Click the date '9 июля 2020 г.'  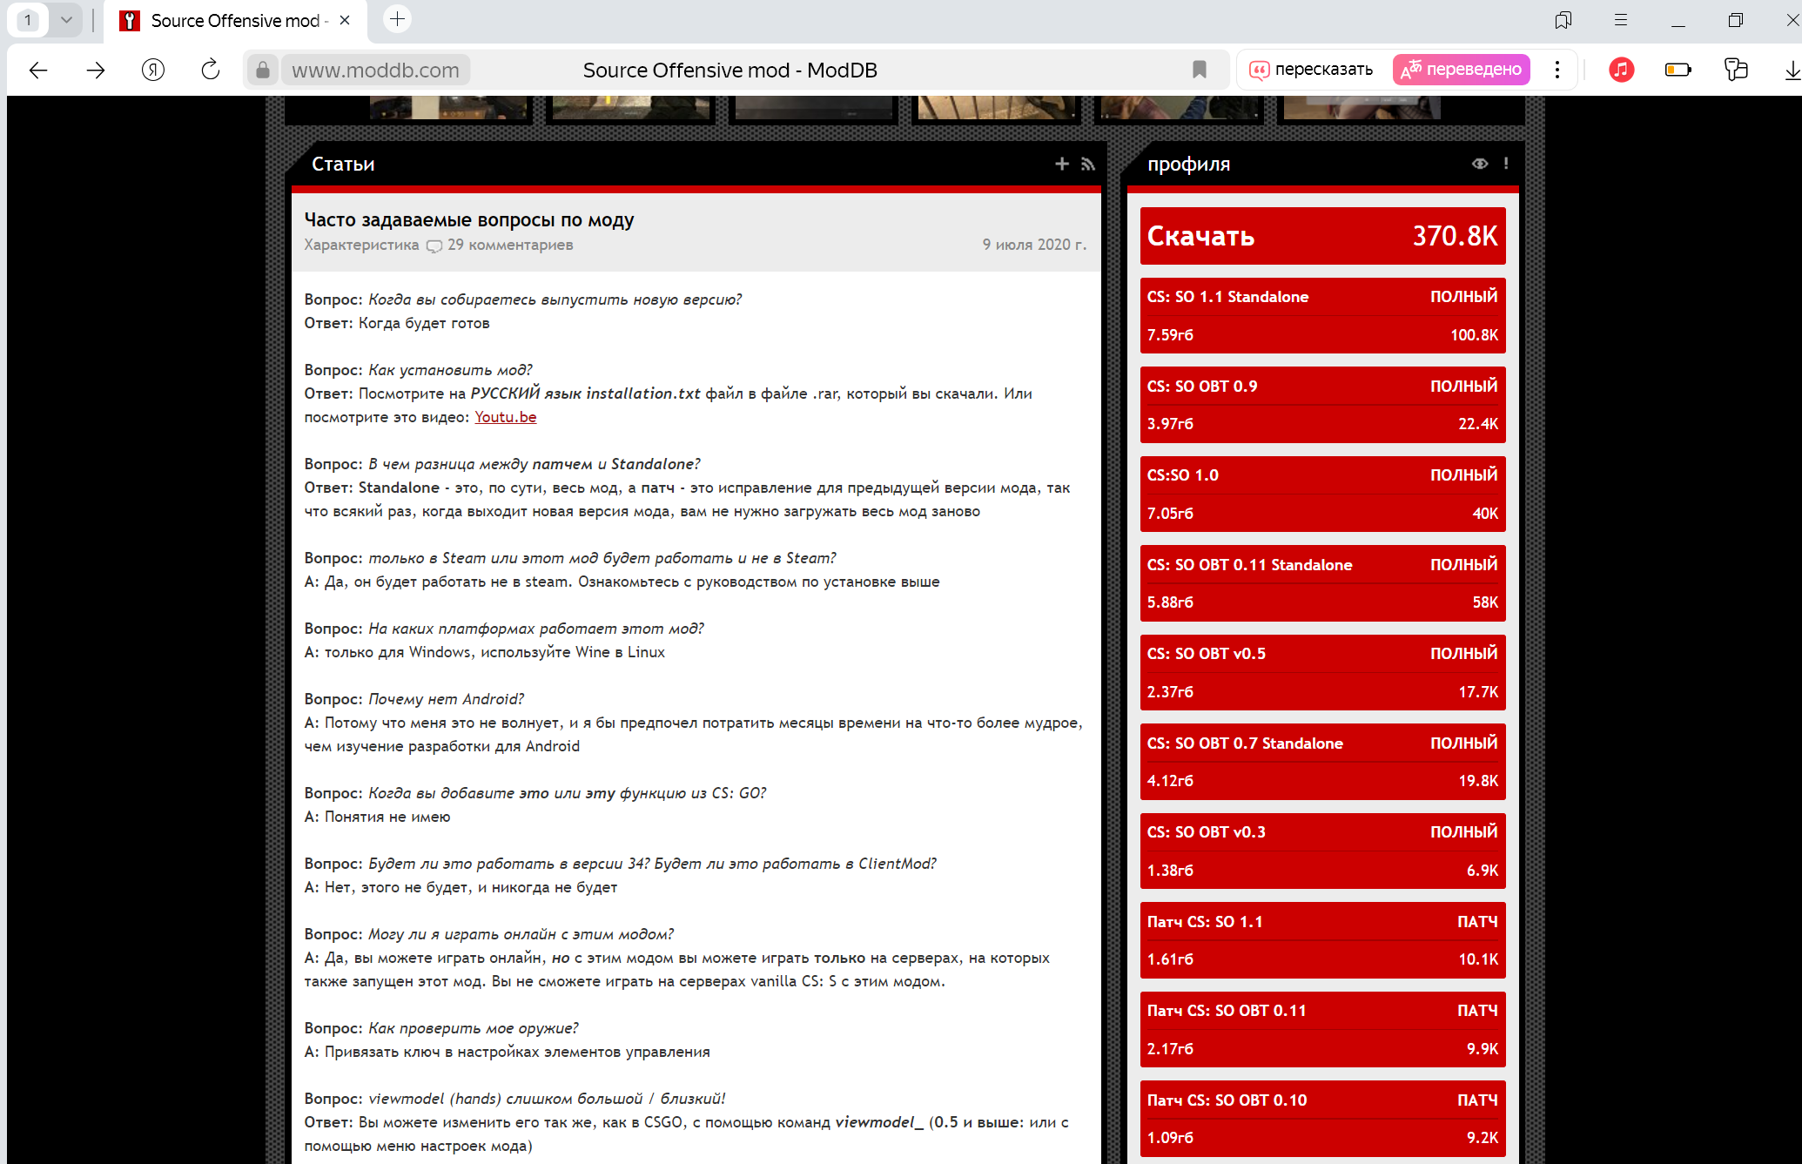(x=1034, y=246)
